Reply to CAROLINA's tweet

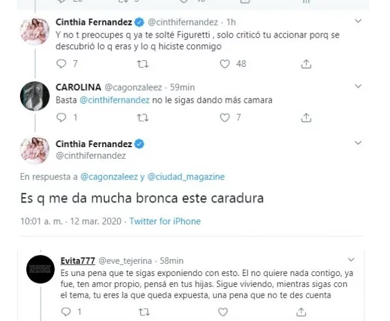60,117
